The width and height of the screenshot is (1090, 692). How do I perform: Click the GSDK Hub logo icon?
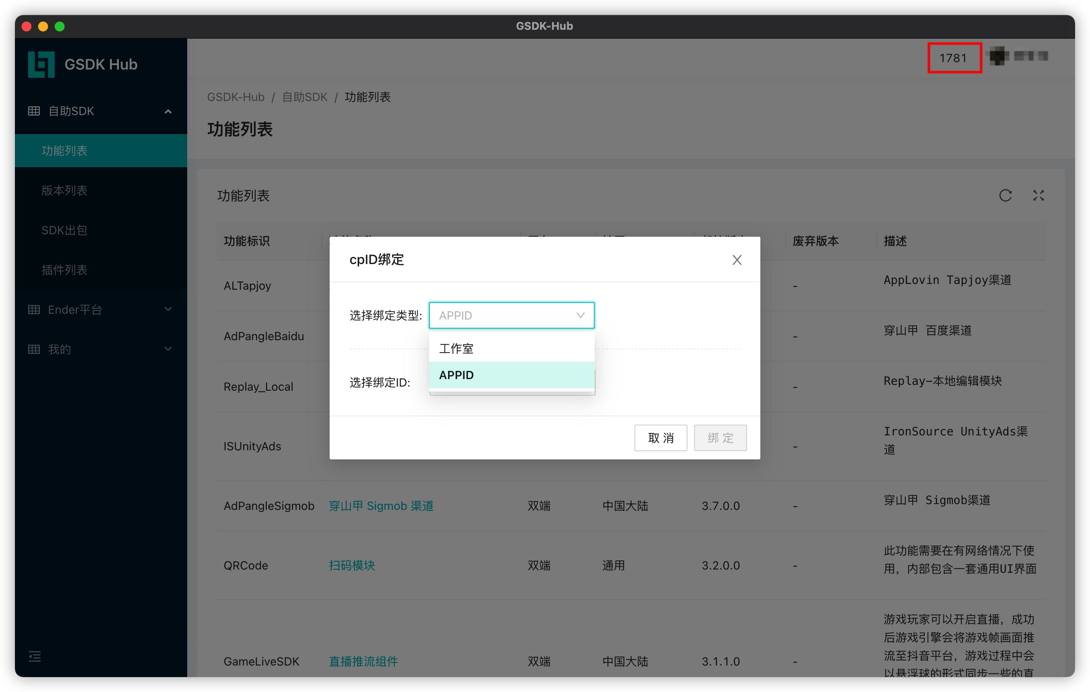41,64
